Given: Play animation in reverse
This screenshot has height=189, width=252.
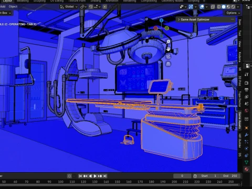Looking at the screenshot, I should 90,176.
